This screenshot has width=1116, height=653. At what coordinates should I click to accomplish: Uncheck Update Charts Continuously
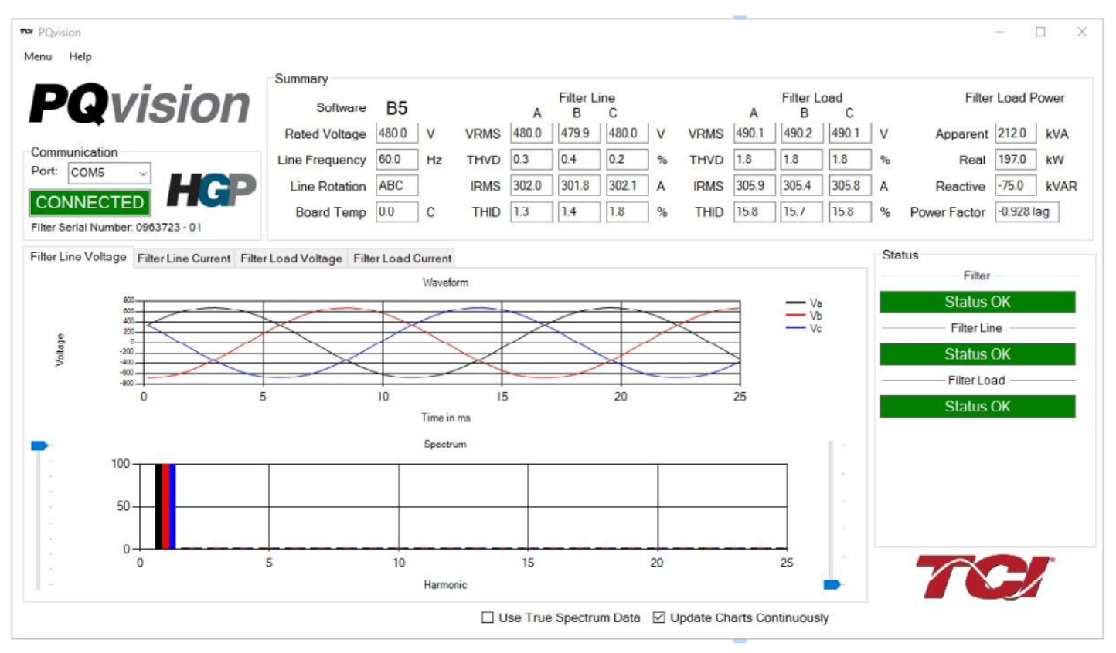click(x=659, y=617)
